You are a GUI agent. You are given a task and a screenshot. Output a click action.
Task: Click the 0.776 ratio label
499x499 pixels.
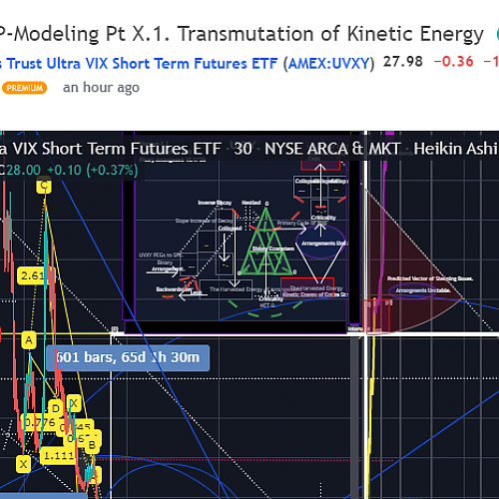pyautogui.click(x=39, y=422)
